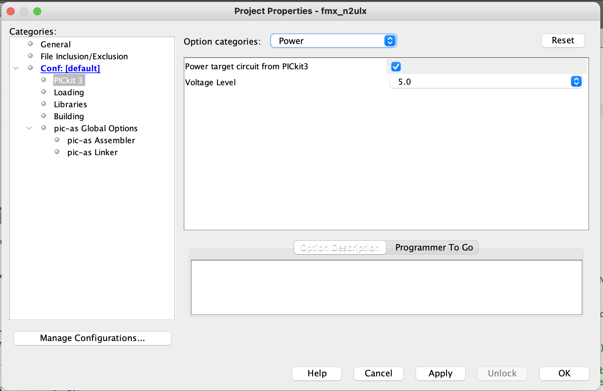
Task: Open the Voltage Level dropdown
Action: 486,82
